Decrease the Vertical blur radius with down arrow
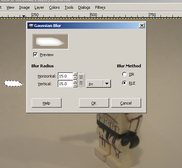The image size is (182, 168). 75,85
